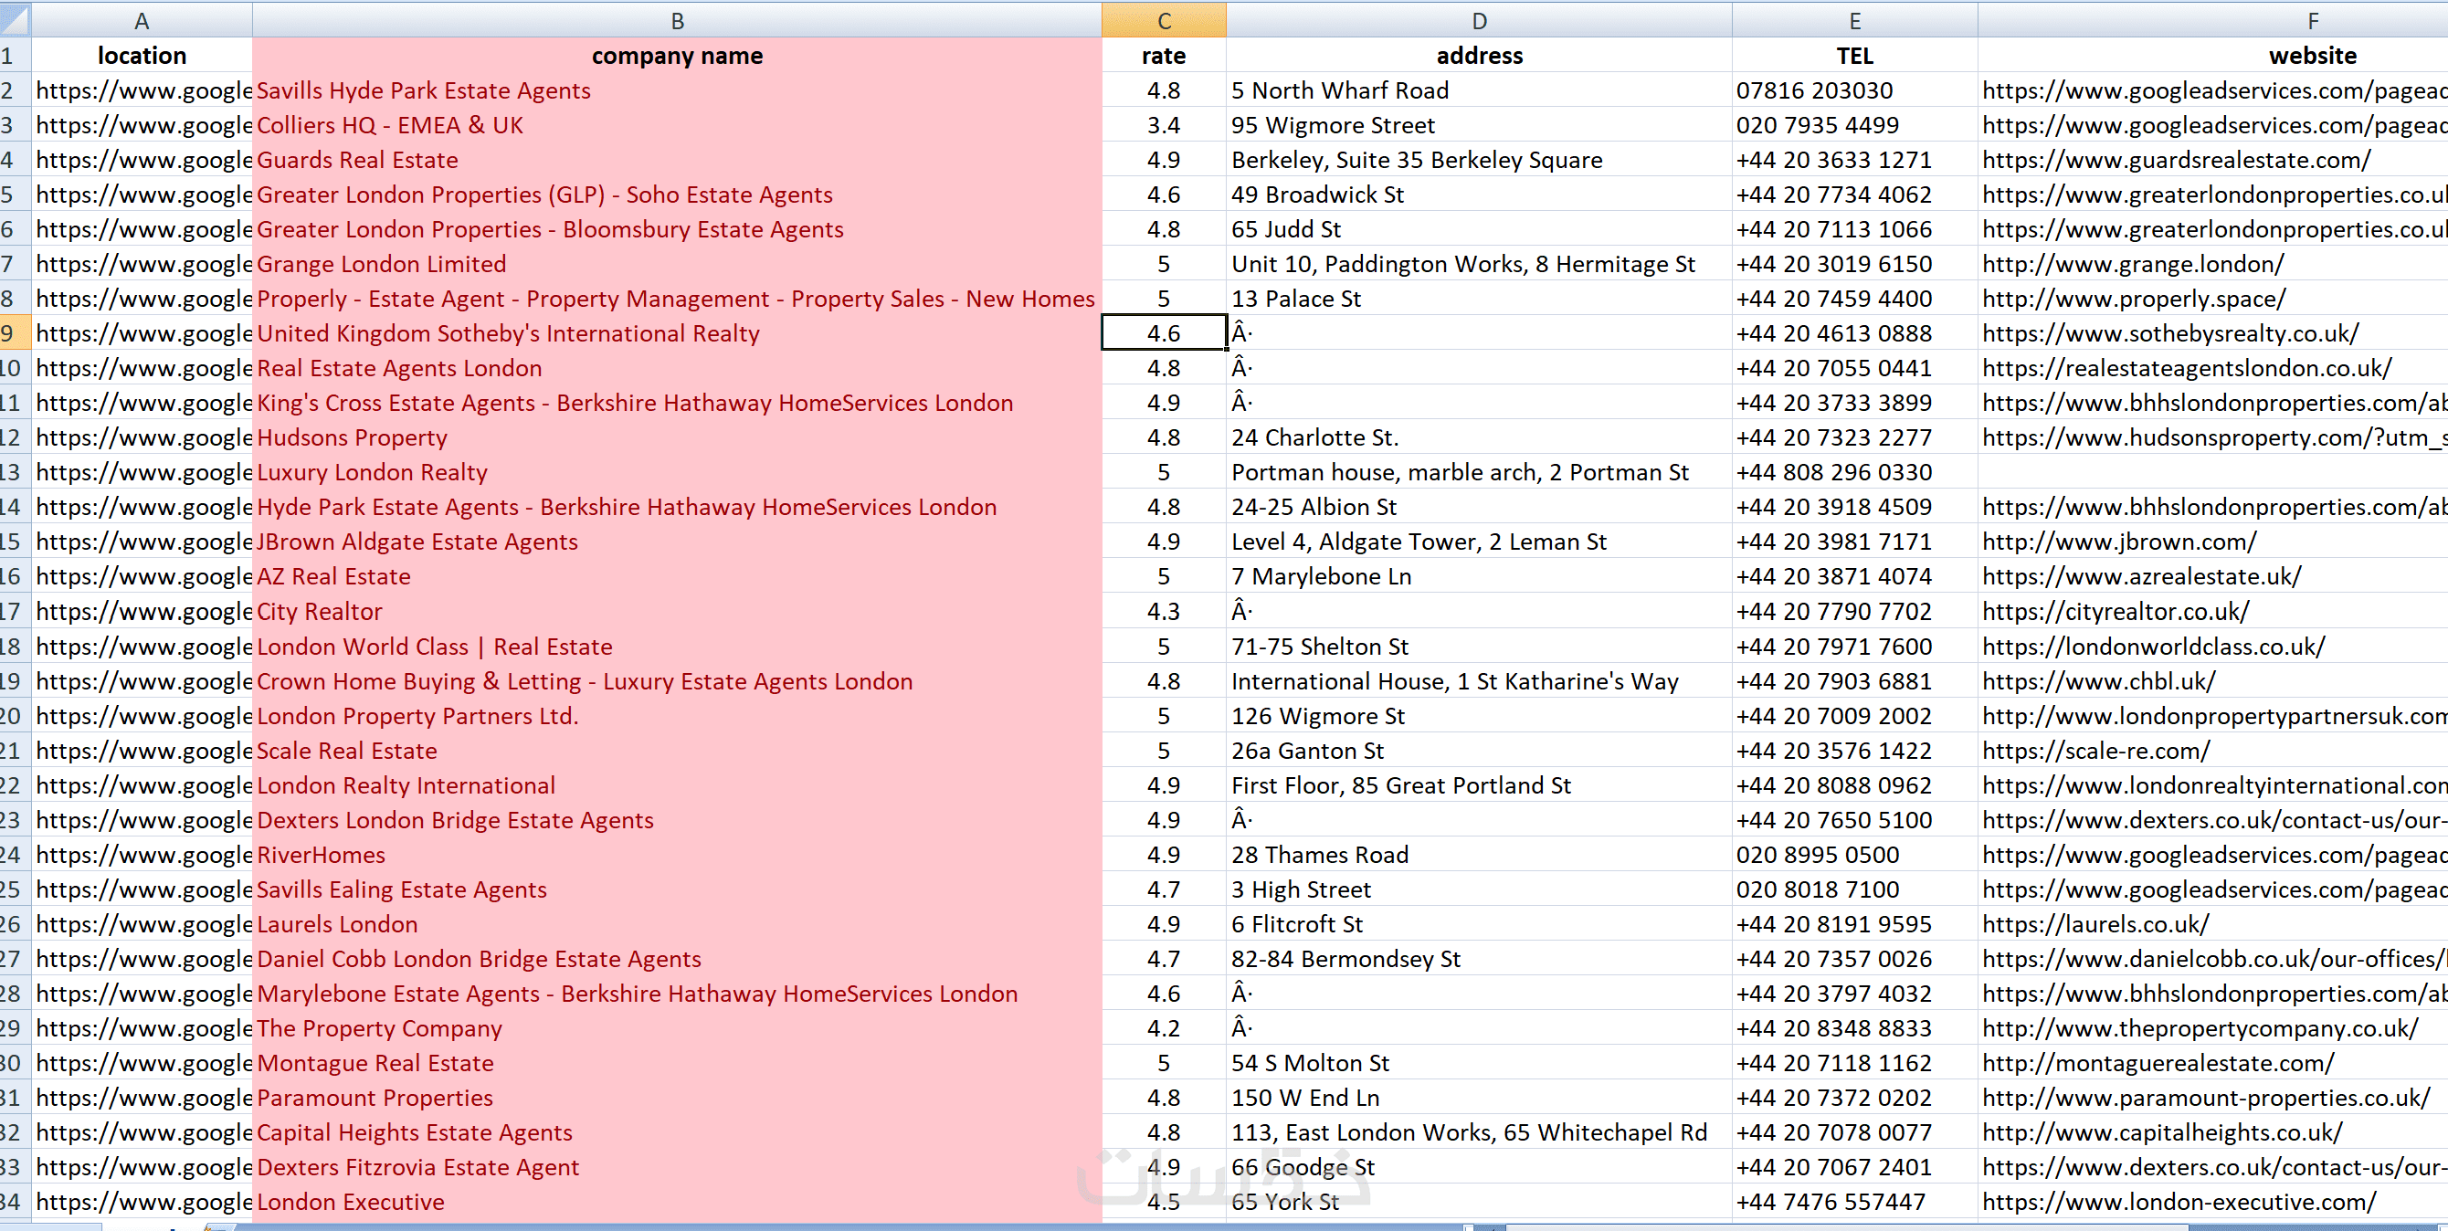Select column E header
Viewport: 2448px width, 1231px height.
pos(1854,20)
